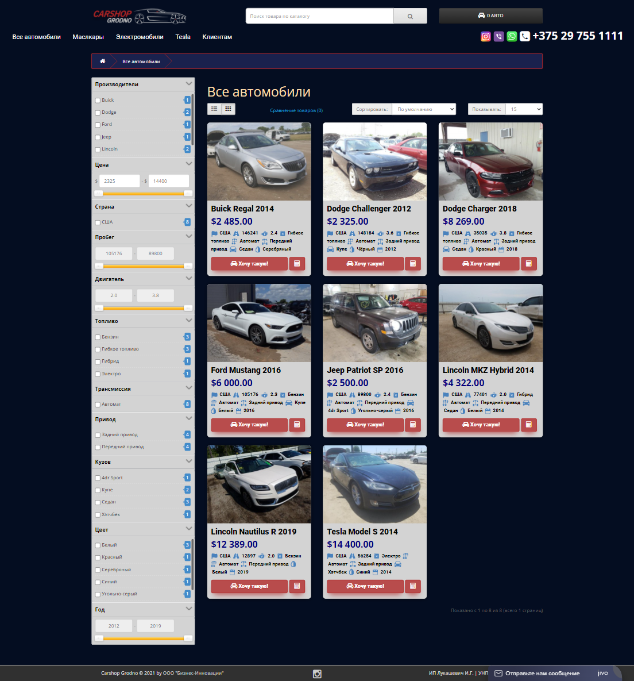Click the search magnifier button
Screen dimensions: 634x681
tap(410, 16)
